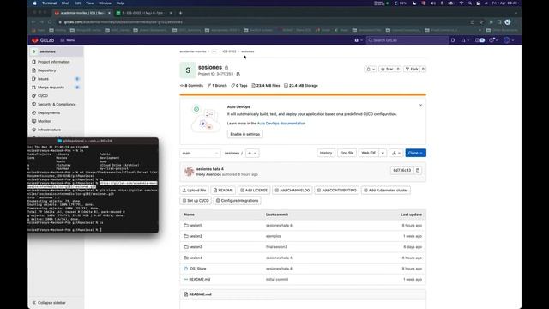Click the Search GitLab field

tap(407, 40)
